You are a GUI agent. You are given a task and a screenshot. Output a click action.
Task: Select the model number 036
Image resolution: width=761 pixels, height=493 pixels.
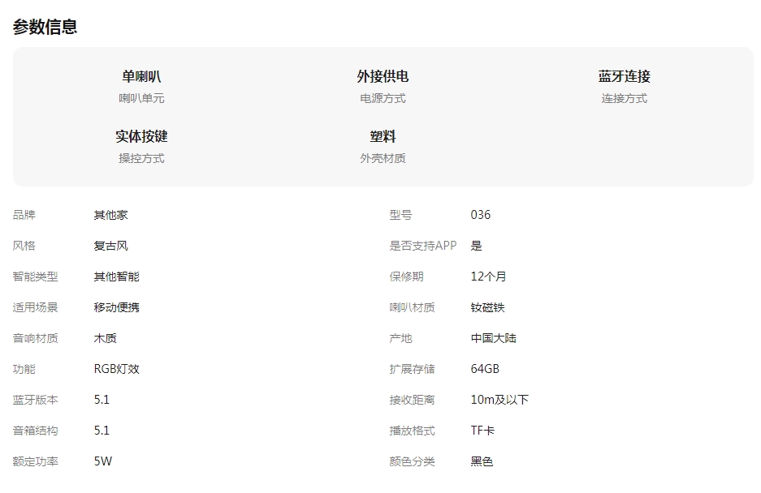click(481, 215)
